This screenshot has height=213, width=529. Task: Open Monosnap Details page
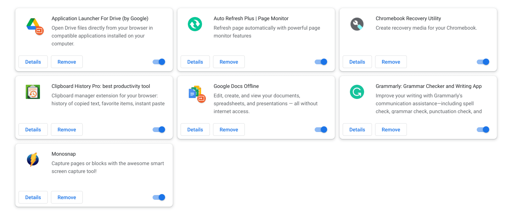(x=33, y=197)
